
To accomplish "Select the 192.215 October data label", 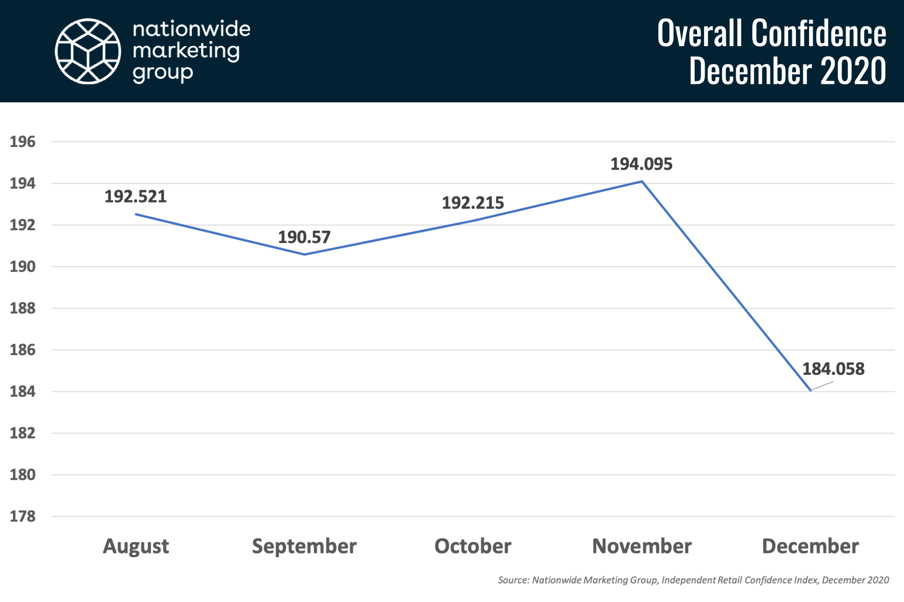I will (x=473, y=203).
